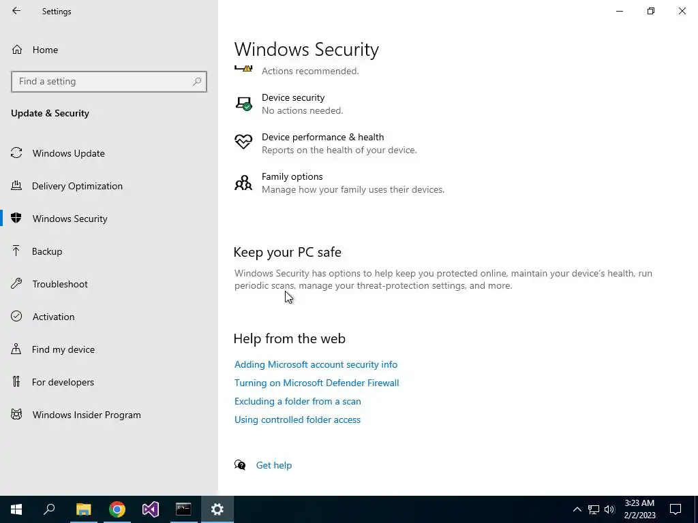Click the Keep your PC safe heading
The image size is (698, 523).
[x=288, y=252]
